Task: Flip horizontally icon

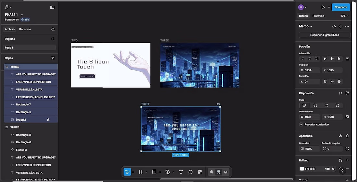Action: click(332, 81)
